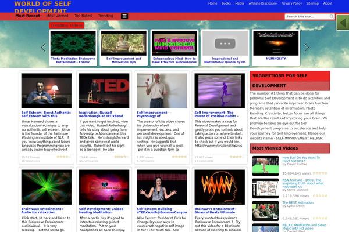The image size is (349, 232).
Task: Open How Bad Do You Want sidebar thumbnail
Action: (x=266, y=166)
